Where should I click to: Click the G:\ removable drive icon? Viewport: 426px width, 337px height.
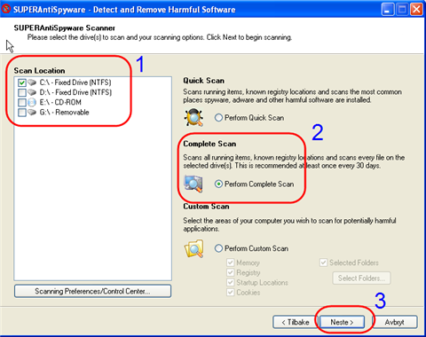(x=32, y=113)
